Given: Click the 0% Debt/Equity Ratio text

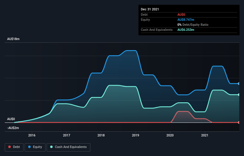Looking at the screenshot, I should (193, 25).
